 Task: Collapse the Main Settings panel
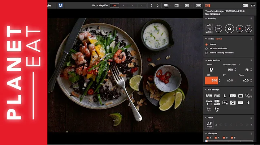(206, 60)
